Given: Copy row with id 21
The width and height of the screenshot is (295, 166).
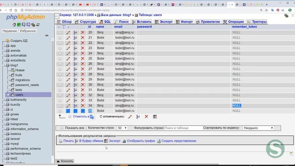Looking at the screenshot, I should 75,38.
